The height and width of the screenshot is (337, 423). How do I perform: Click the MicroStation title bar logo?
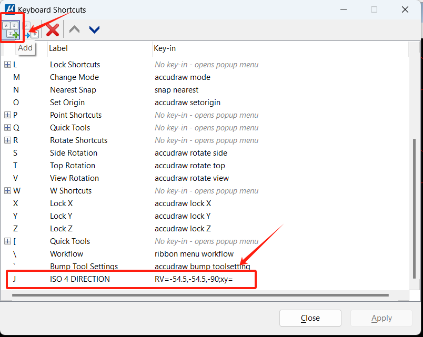point(10,8)
